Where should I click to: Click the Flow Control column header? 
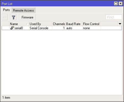click(x=92, y=24)
